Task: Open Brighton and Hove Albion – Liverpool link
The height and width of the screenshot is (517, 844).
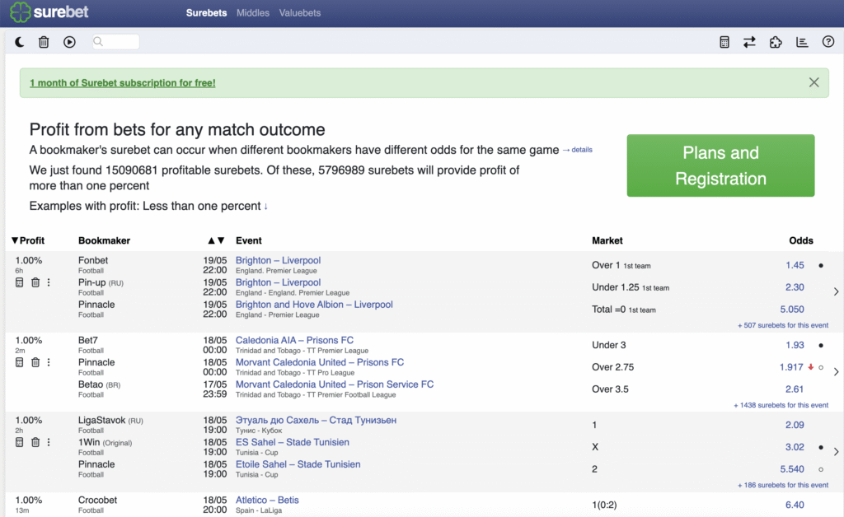Action: [x=314, y=304]
